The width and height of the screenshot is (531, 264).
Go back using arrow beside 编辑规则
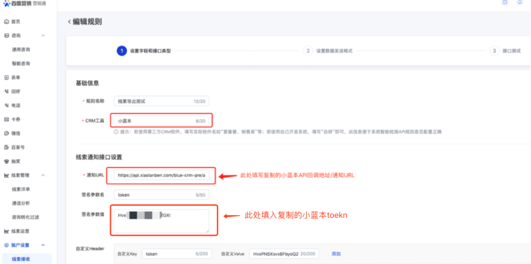click(x=69, y=22)
